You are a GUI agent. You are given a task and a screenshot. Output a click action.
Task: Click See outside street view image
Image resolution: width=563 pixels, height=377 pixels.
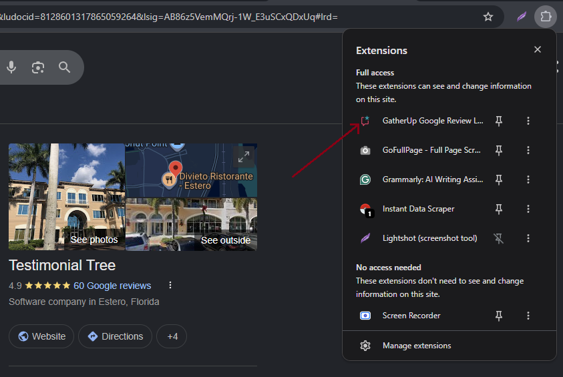226,240
